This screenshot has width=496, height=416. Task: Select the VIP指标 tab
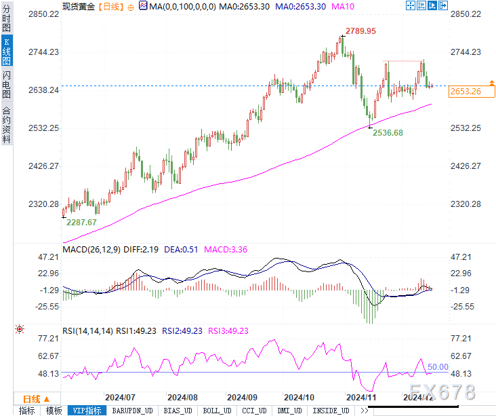(87, 411)
